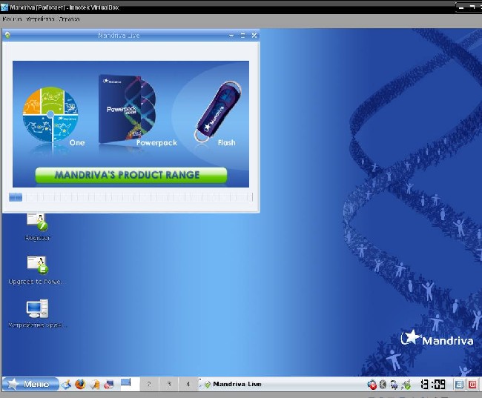The width and height of the screenshot is (482, 398).
Task: Open the Машина menu in VirtualBox
Action: [12, 19]
